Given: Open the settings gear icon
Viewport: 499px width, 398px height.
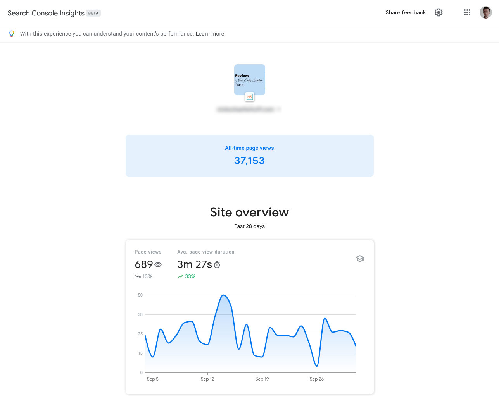Looking at the screenshot, I should [x=439, y=12].
